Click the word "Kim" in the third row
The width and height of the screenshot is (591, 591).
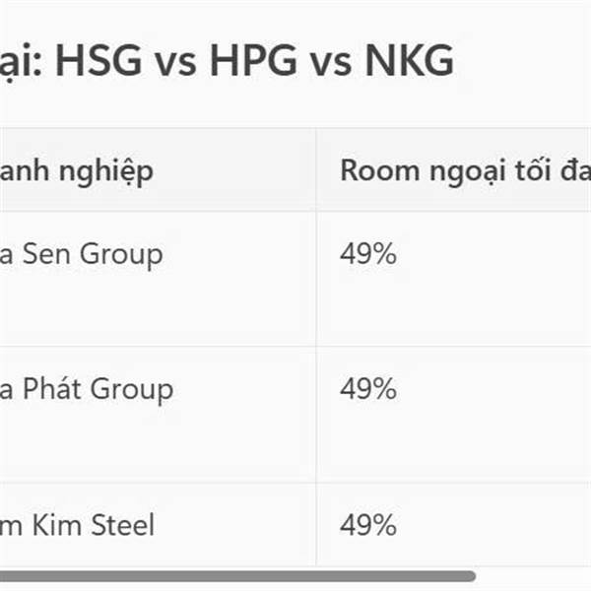[57, 525]
